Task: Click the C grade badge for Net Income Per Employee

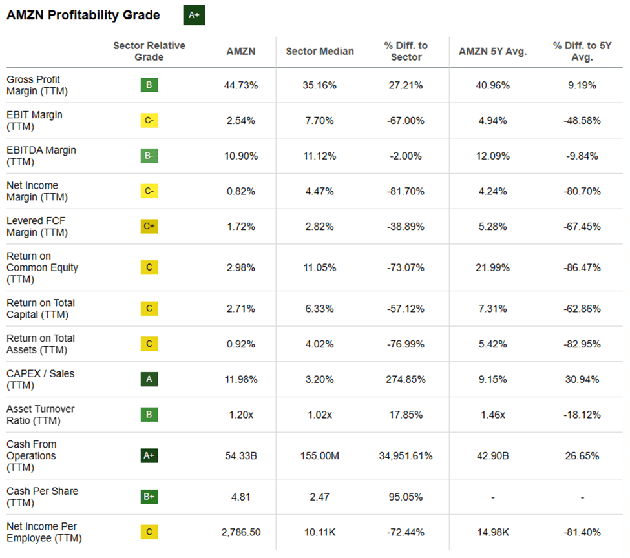Action: click(x=149, y=532)
